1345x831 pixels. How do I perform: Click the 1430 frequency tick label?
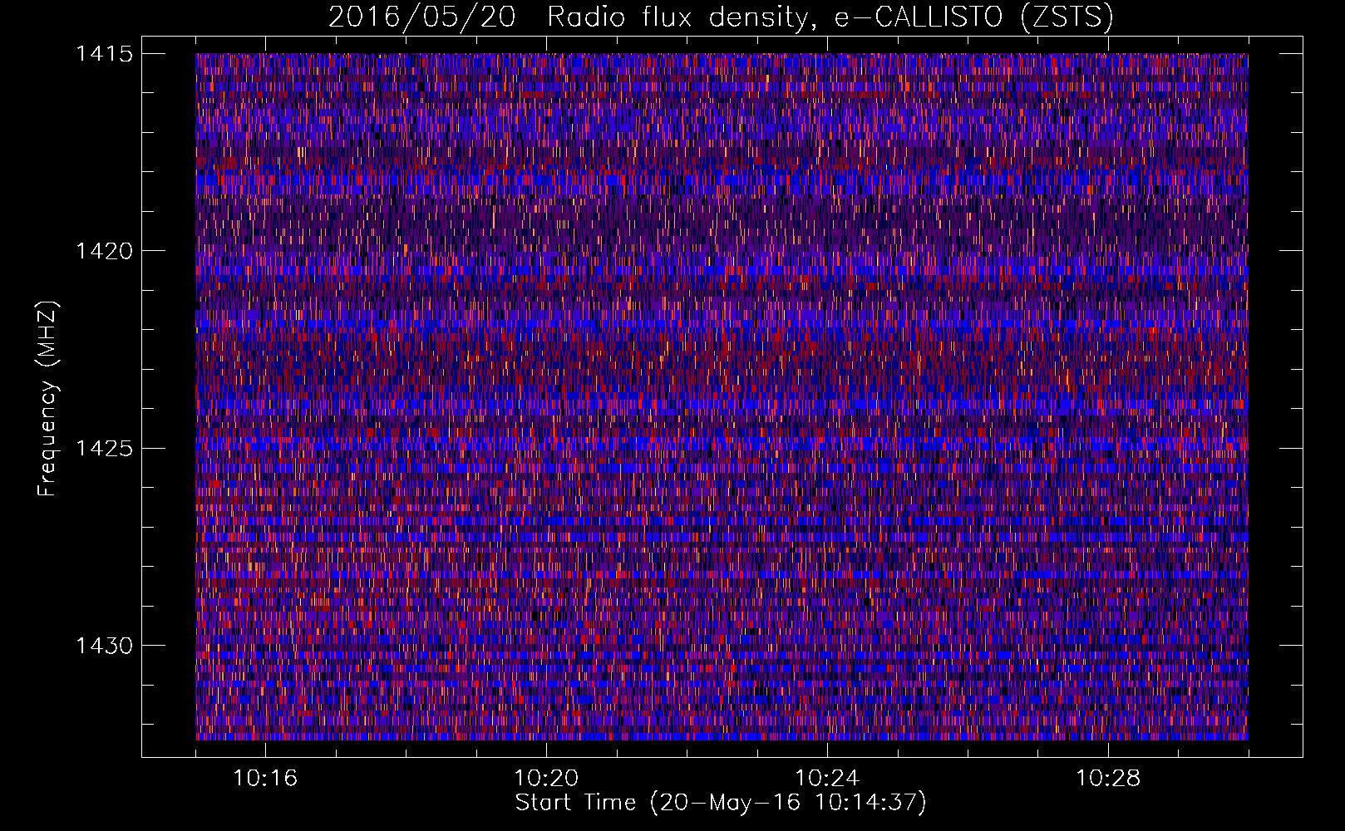click(x=105, y=646)
